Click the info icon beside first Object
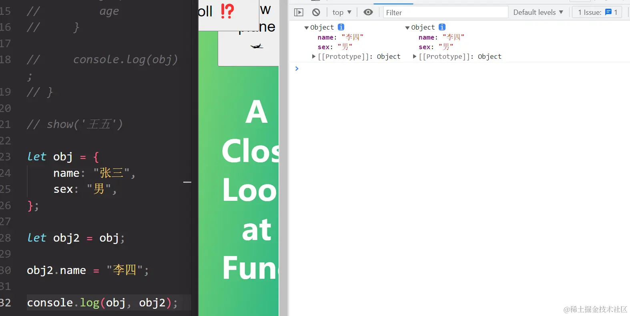Image resolution: width=630 pixels, height=316 pixels. pos(341,27)
